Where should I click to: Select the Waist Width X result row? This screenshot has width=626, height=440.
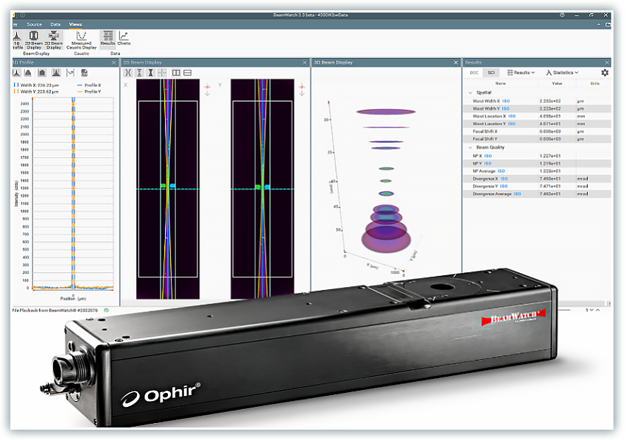point(516,101)
